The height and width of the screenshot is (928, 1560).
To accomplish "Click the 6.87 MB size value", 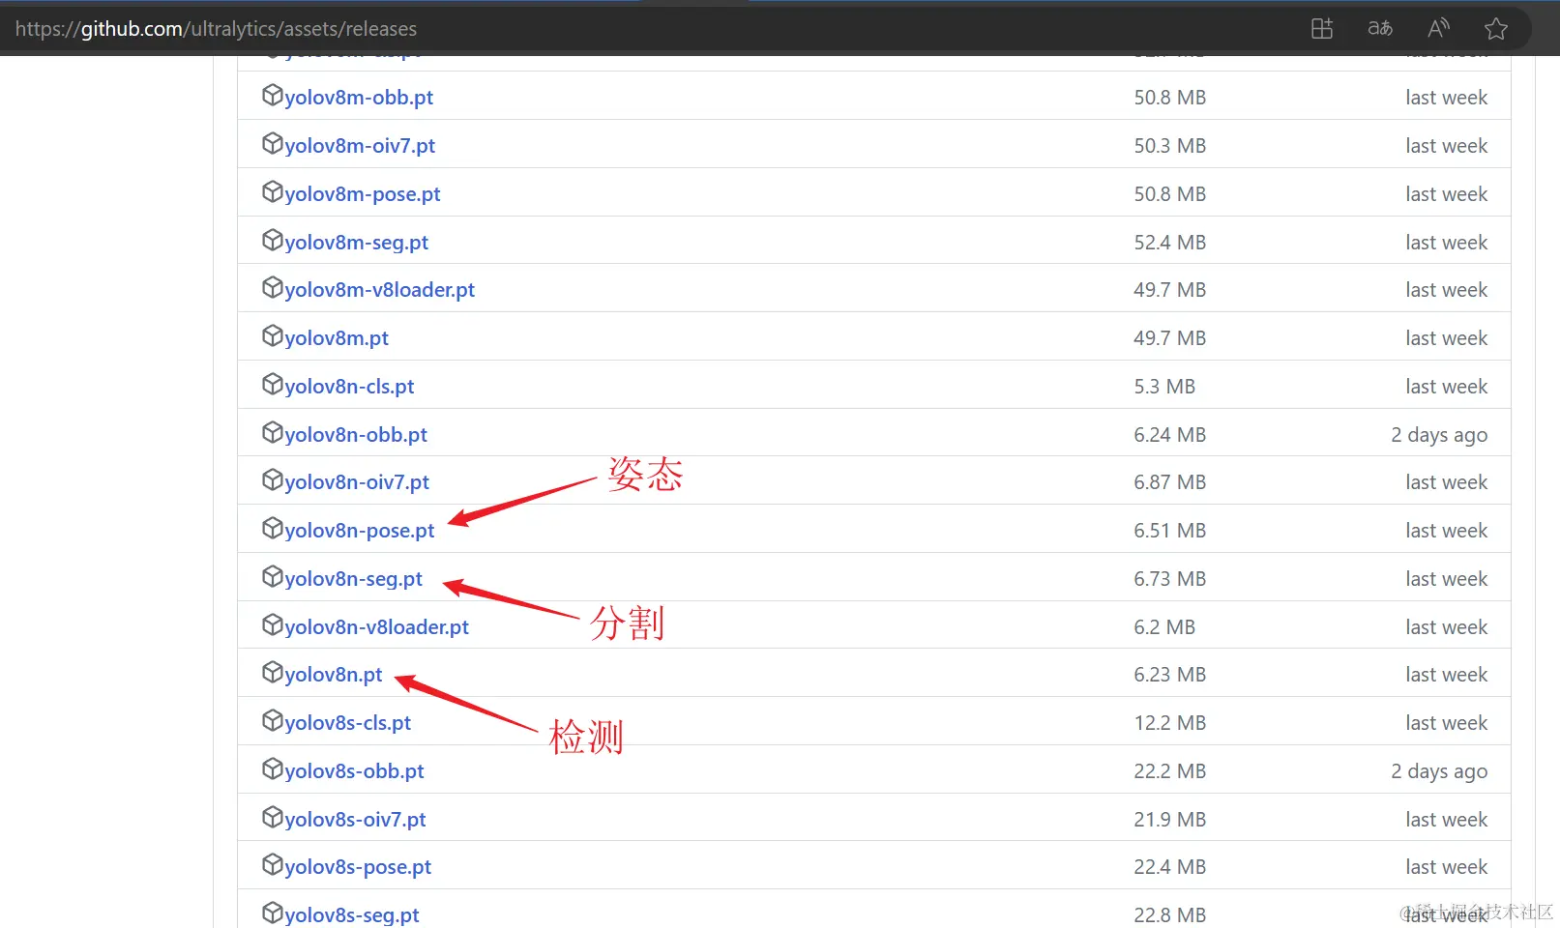I will 1170,482.
